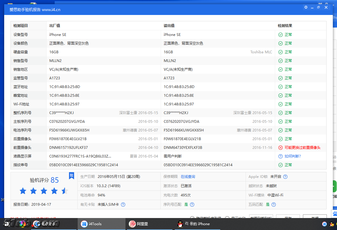Toggle the 隐藏整机序列号 option
Screen dimensions: 337x230
(193, 218)
